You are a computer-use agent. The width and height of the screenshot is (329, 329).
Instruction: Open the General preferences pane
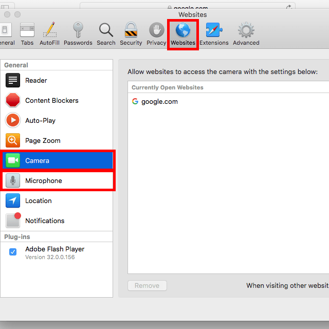(6, 34)
